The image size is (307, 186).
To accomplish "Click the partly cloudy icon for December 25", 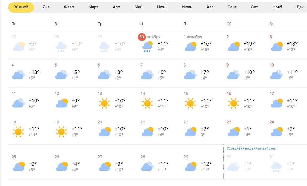I will 18,166.
